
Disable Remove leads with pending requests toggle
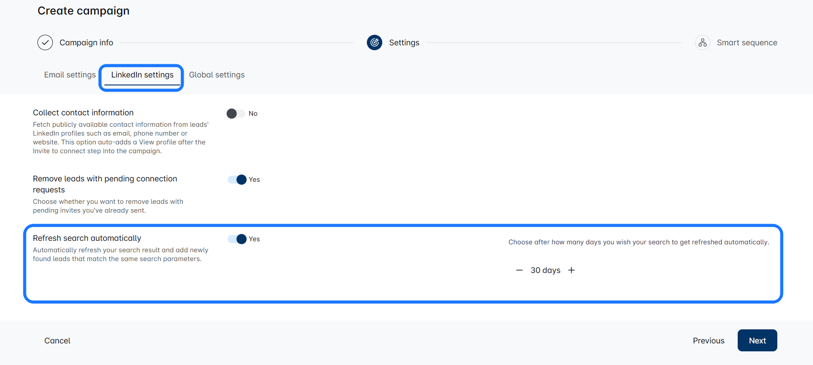tap(237, 180)
